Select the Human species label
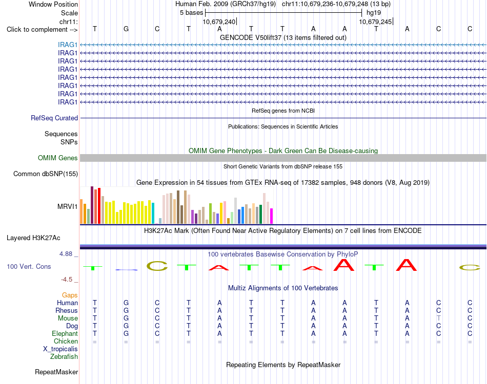This screenshot has width=487, height=384. (67, 303)
